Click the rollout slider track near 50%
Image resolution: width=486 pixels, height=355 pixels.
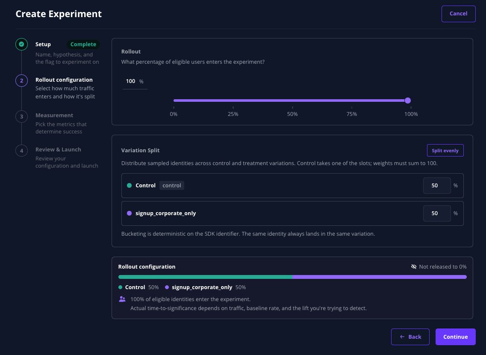[292, 101]
